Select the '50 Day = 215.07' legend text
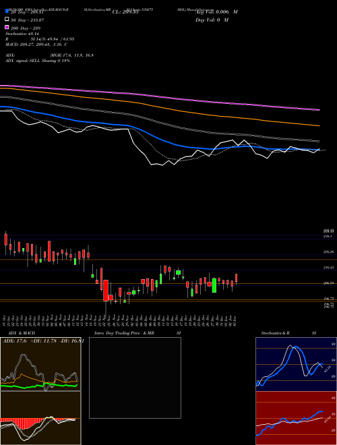 (27, 20)
